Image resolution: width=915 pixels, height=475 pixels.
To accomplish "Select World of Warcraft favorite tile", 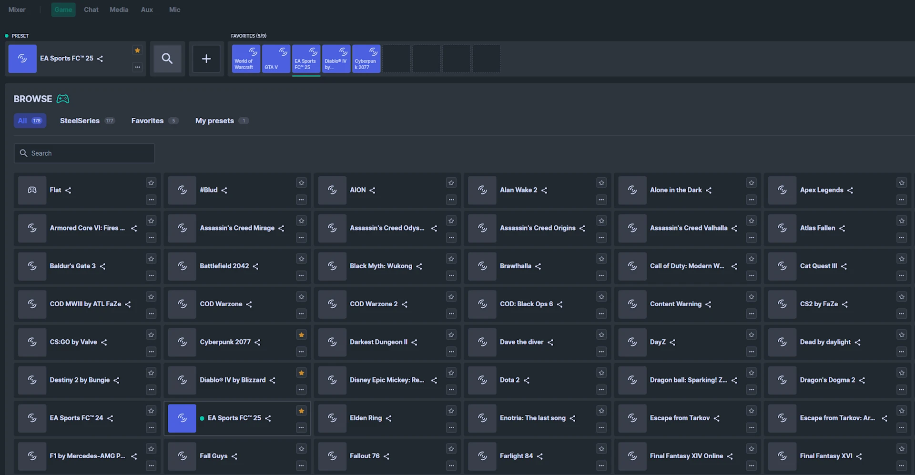I will 246,59.
